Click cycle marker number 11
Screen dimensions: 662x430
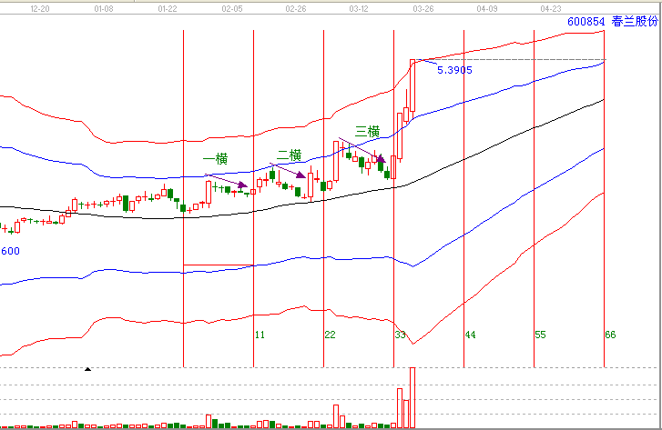[x=260, y=335]
